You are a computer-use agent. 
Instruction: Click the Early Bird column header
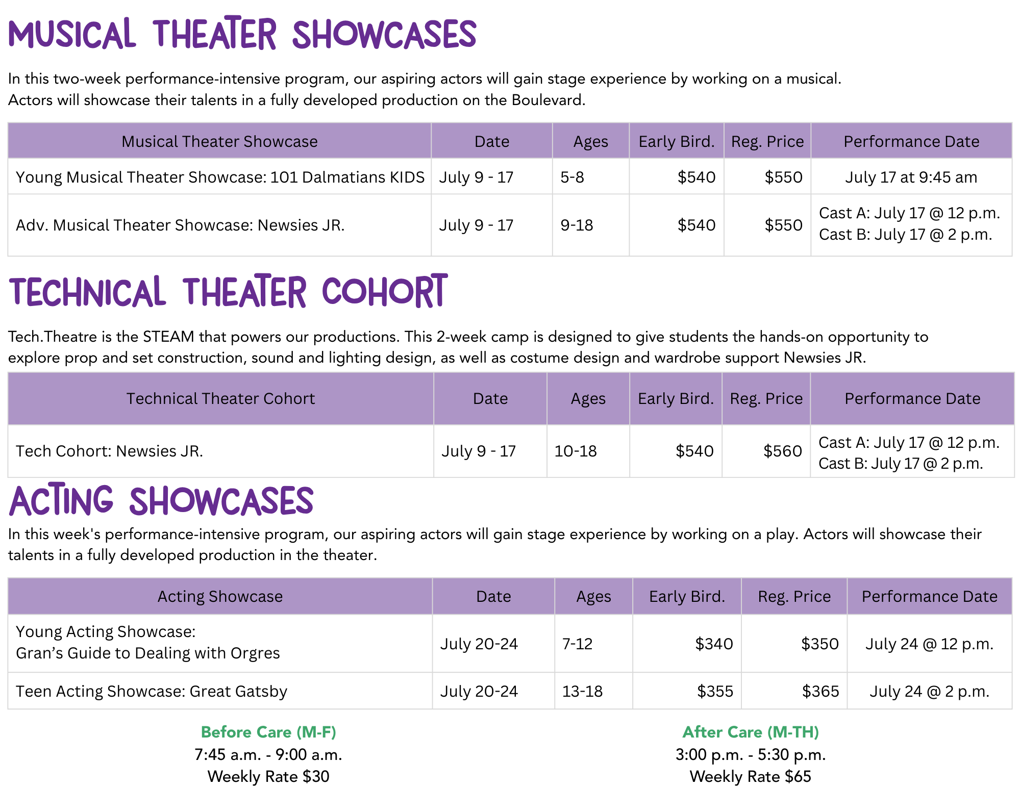(x=677, y=141)
